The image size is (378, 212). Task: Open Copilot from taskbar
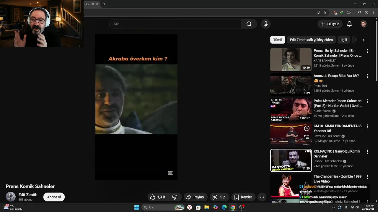(x=216, y=207)
